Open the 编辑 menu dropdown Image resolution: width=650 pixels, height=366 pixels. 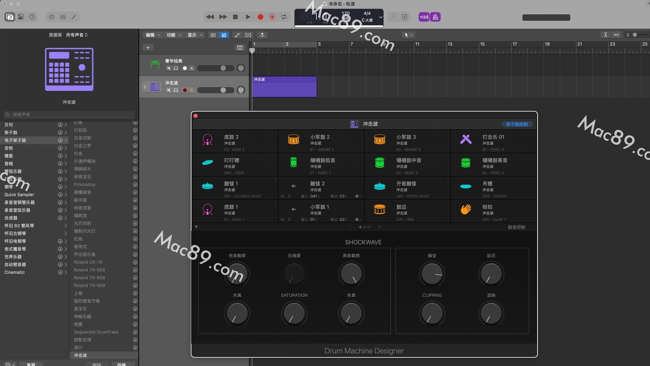153,35
